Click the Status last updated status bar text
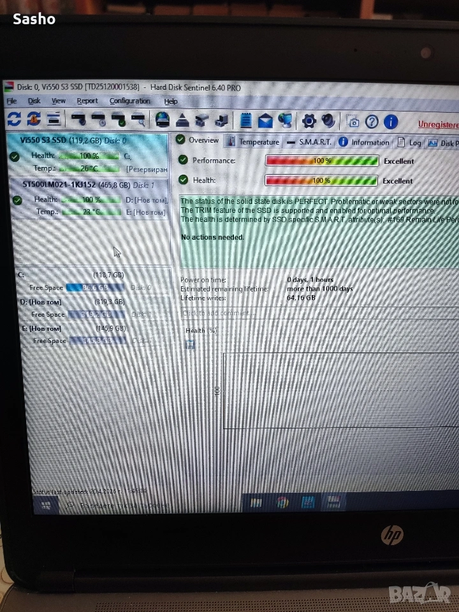Image resolution: width=459 pixels, height=612 pixels. (x=90, y=492)
